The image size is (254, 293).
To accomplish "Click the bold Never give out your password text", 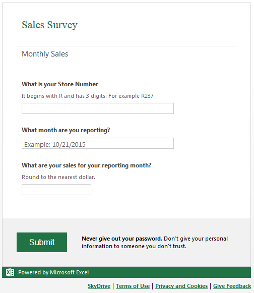I will pos(122,239).
